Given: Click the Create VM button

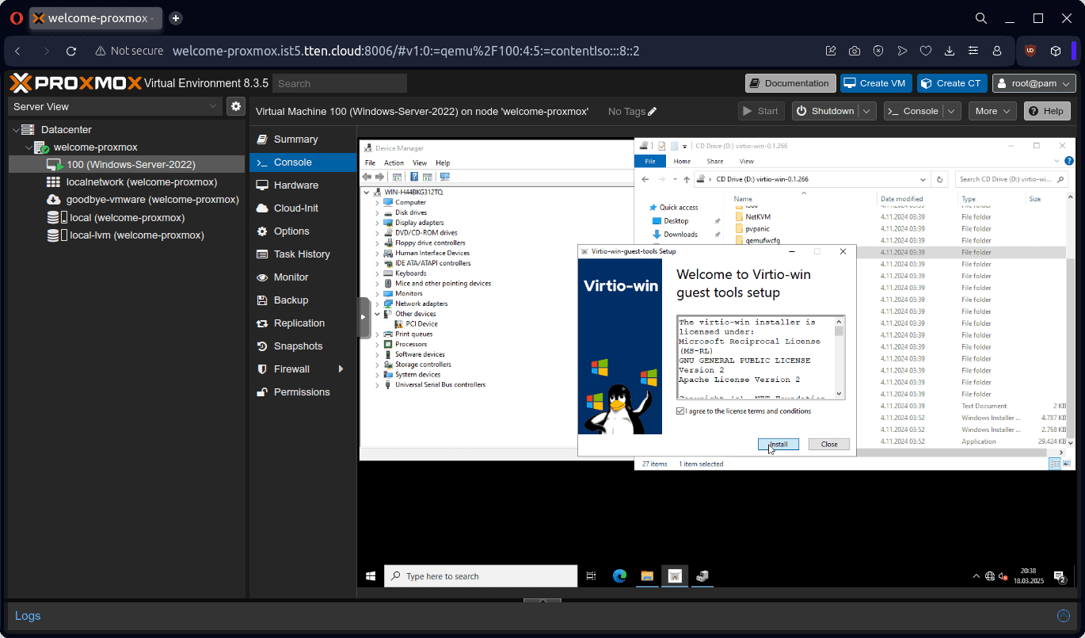Looking at the screenshot, I should [874, 83].
